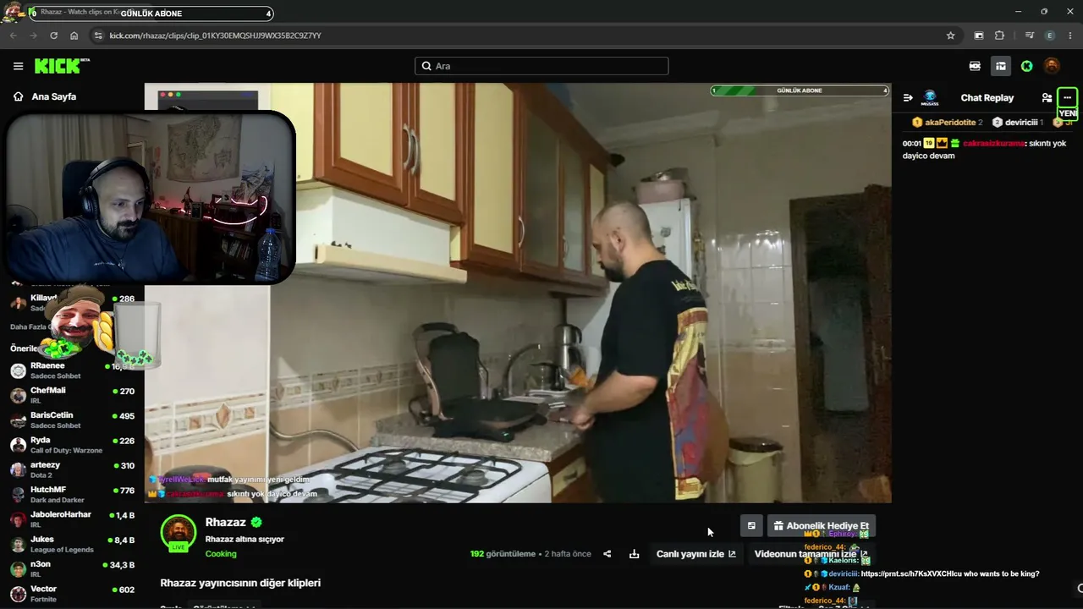Click cakrasizkurama username in chat
The image size is (1083, 609).
(x=992, y=144)
